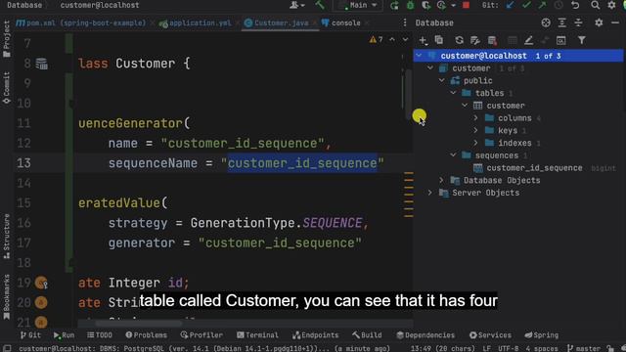
Task: Click Git Update Project blue arrow
Action: pos(511,5)
